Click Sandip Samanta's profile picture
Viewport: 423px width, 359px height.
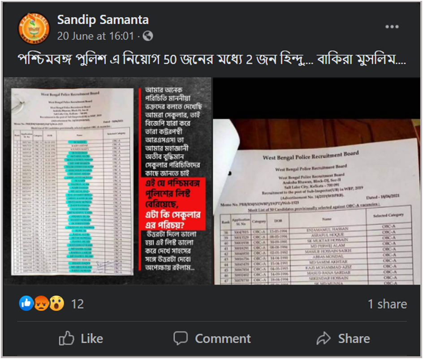tap(34, 28)
